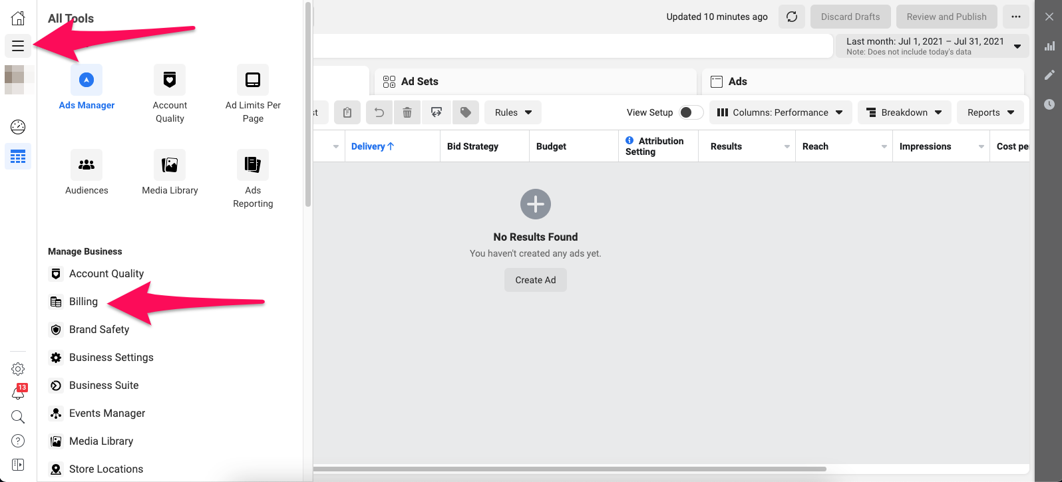Click the trash delete toolbar icon
This screenshot has width=1062, height=482.
[x=407, y=112]
